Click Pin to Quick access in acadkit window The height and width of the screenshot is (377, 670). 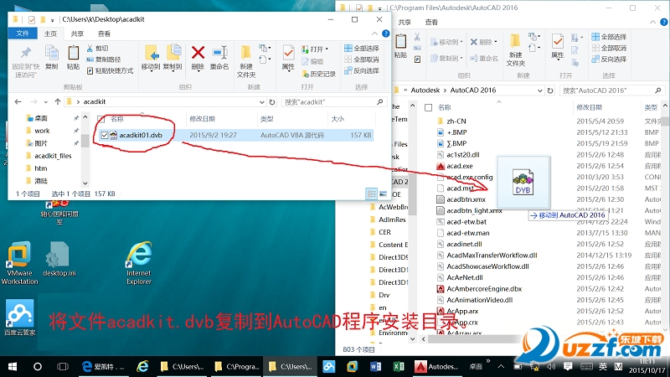point(26,61)
